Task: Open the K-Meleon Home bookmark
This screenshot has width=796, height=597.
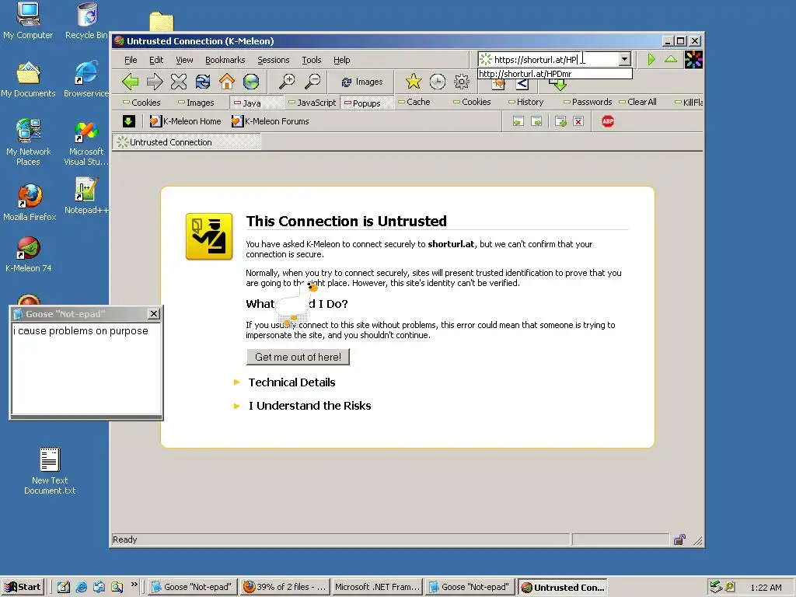Action: 185,121
